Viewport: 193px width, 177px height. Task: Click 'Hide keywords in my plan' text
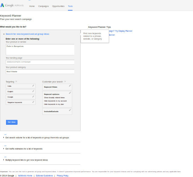point(54,104)
